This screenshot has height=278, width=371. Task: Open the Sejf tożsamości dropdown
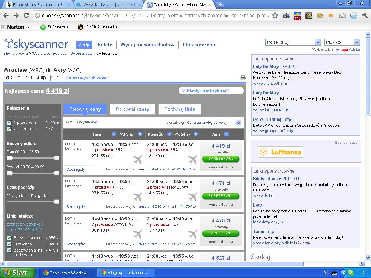point(116,27)
